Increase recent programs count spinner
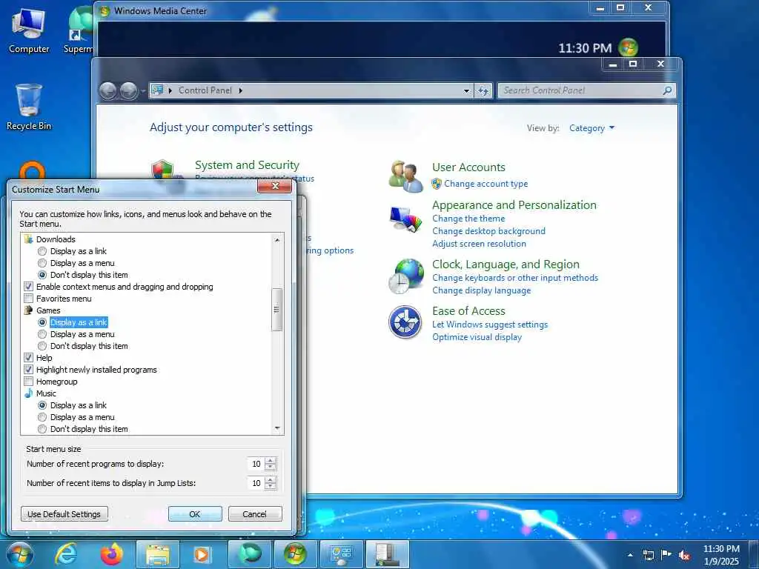The image size is (759, 569). 271,461
